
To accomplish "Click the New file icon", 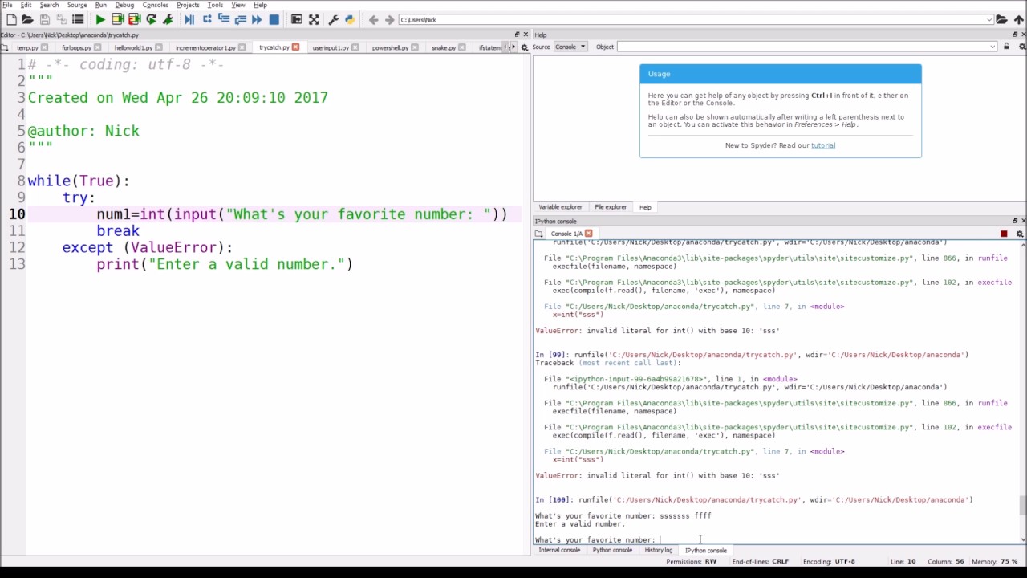I will 10,19.
